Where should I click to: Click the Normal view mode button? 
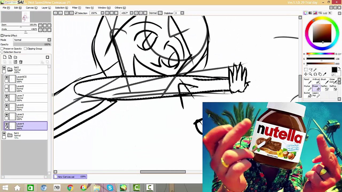153,13
